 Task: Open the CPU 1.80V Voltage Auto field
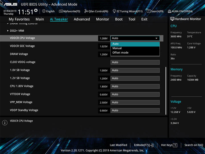(x=135, y=86)
